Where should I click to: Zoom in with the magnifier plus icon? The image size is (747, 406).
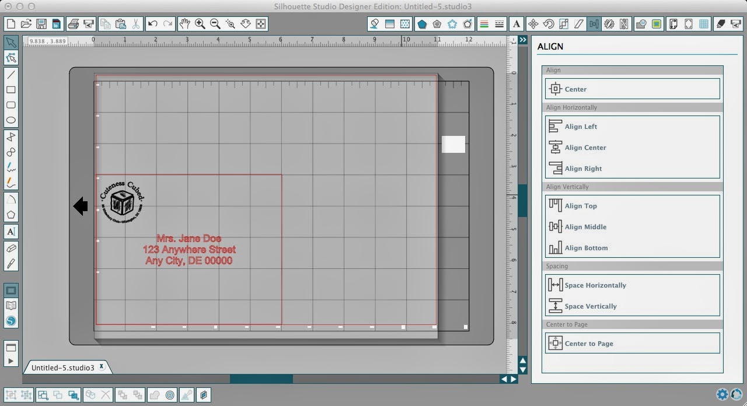(x=200, y=24)
